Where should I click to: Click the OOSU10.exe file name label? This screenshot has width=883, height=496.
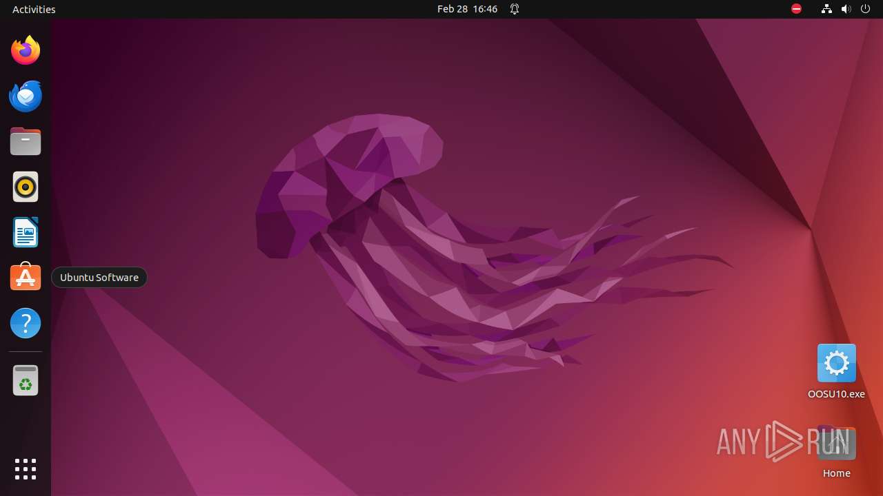pos(836,394)
